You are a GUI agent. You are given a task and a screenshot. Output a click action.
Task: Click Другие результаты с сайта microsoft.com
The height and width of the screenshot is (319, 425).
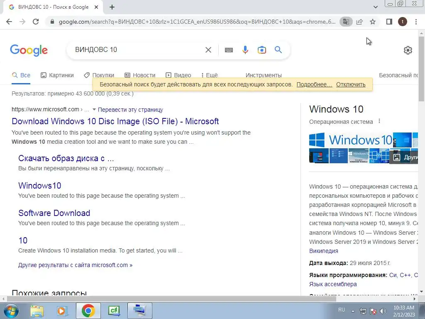(76, 265)
